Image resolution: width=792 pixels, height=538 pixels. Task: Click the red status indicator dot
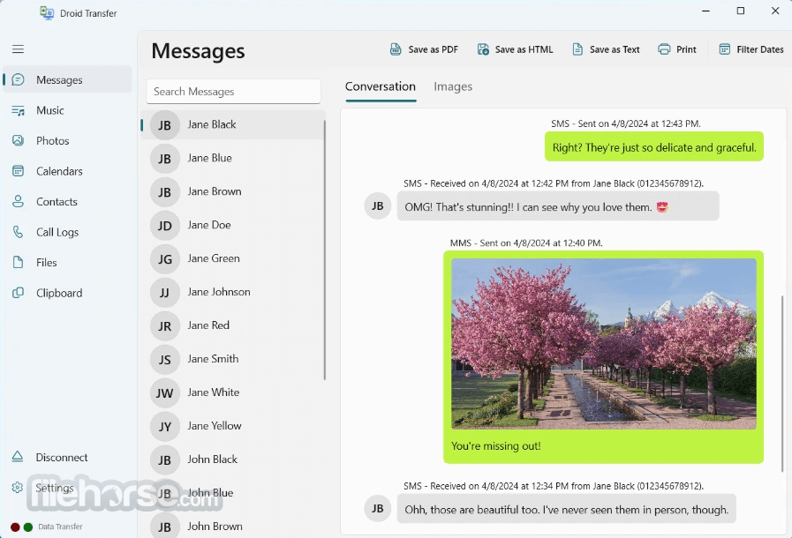click(15, 527)
